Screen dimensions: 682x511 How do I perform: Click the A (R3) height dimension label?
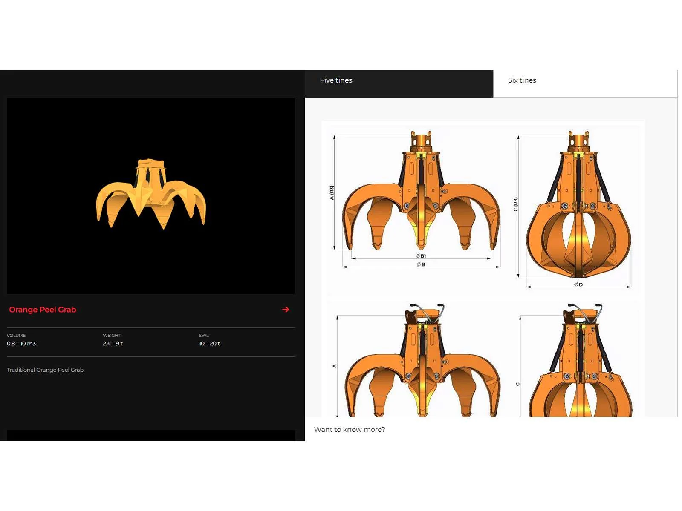click(332, 192)
